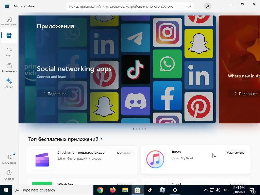Open the notification center icon
Screen dimensions: 260x195
pyautogui.click(x=252, y=190)
